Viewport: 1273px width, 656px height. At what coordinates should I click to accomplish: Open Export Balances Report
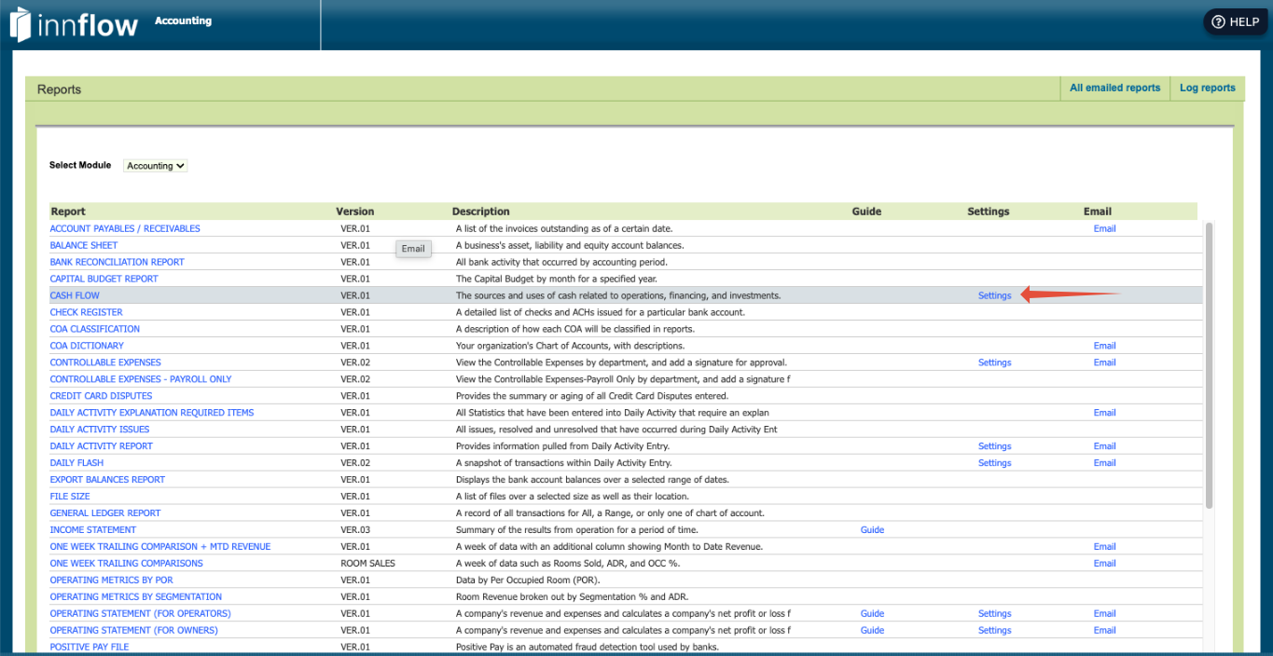(107, 480)
